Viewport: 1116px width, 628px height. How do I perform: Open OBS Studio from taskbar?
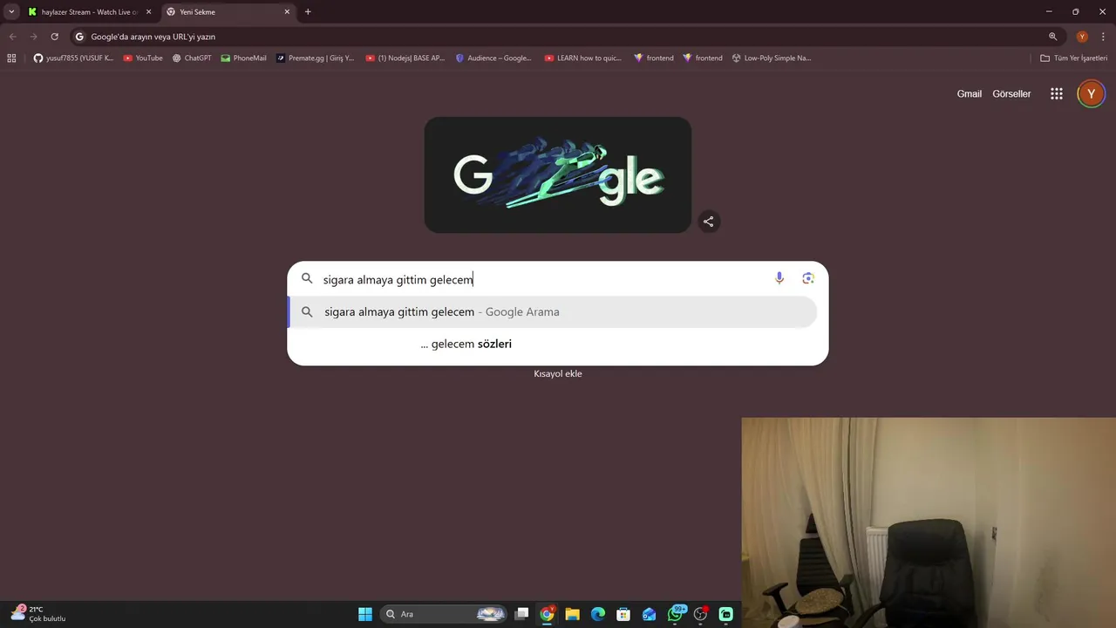coord(700,614)
